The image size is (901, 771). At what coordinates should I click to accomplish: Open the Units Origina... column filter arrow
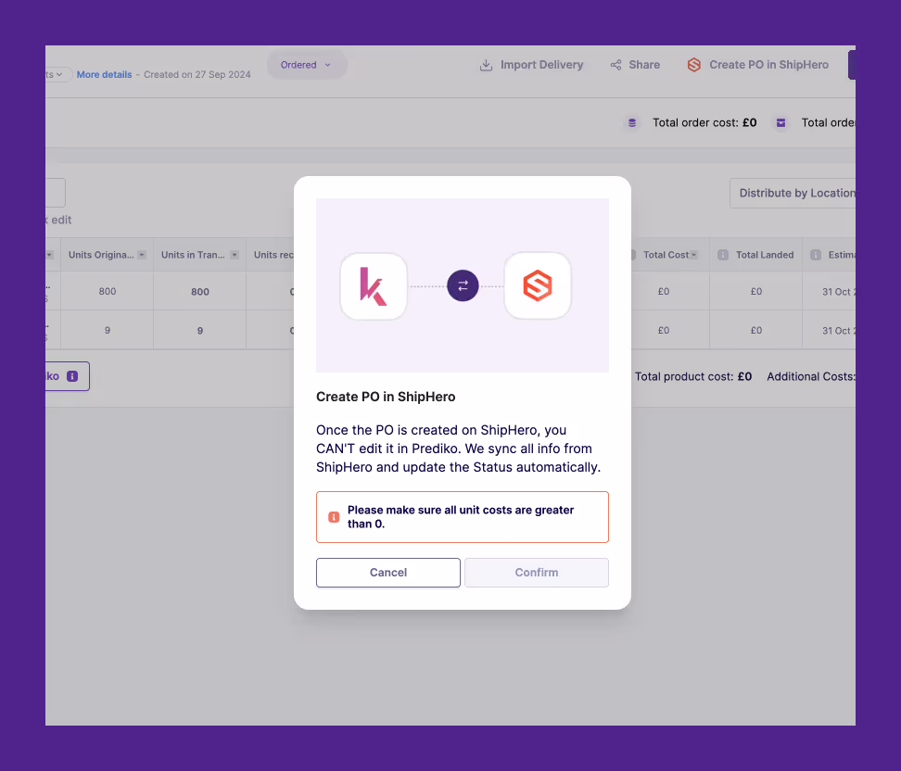(x=142, y=255)
